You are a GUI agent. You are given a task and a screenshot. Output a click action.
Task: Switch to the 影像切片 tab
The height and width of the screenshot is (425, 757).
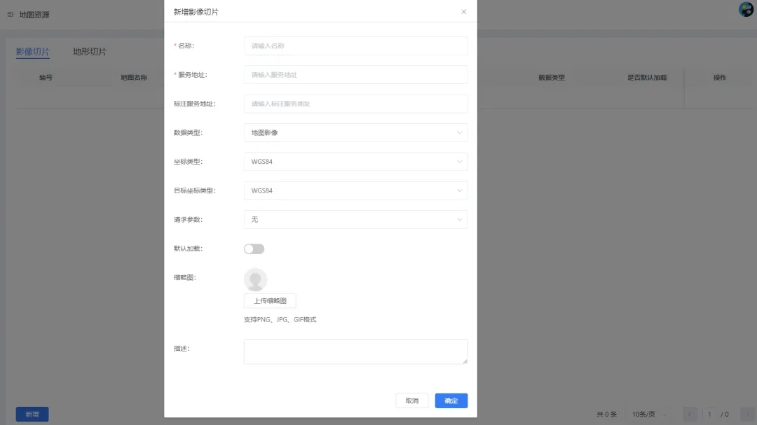33,52
